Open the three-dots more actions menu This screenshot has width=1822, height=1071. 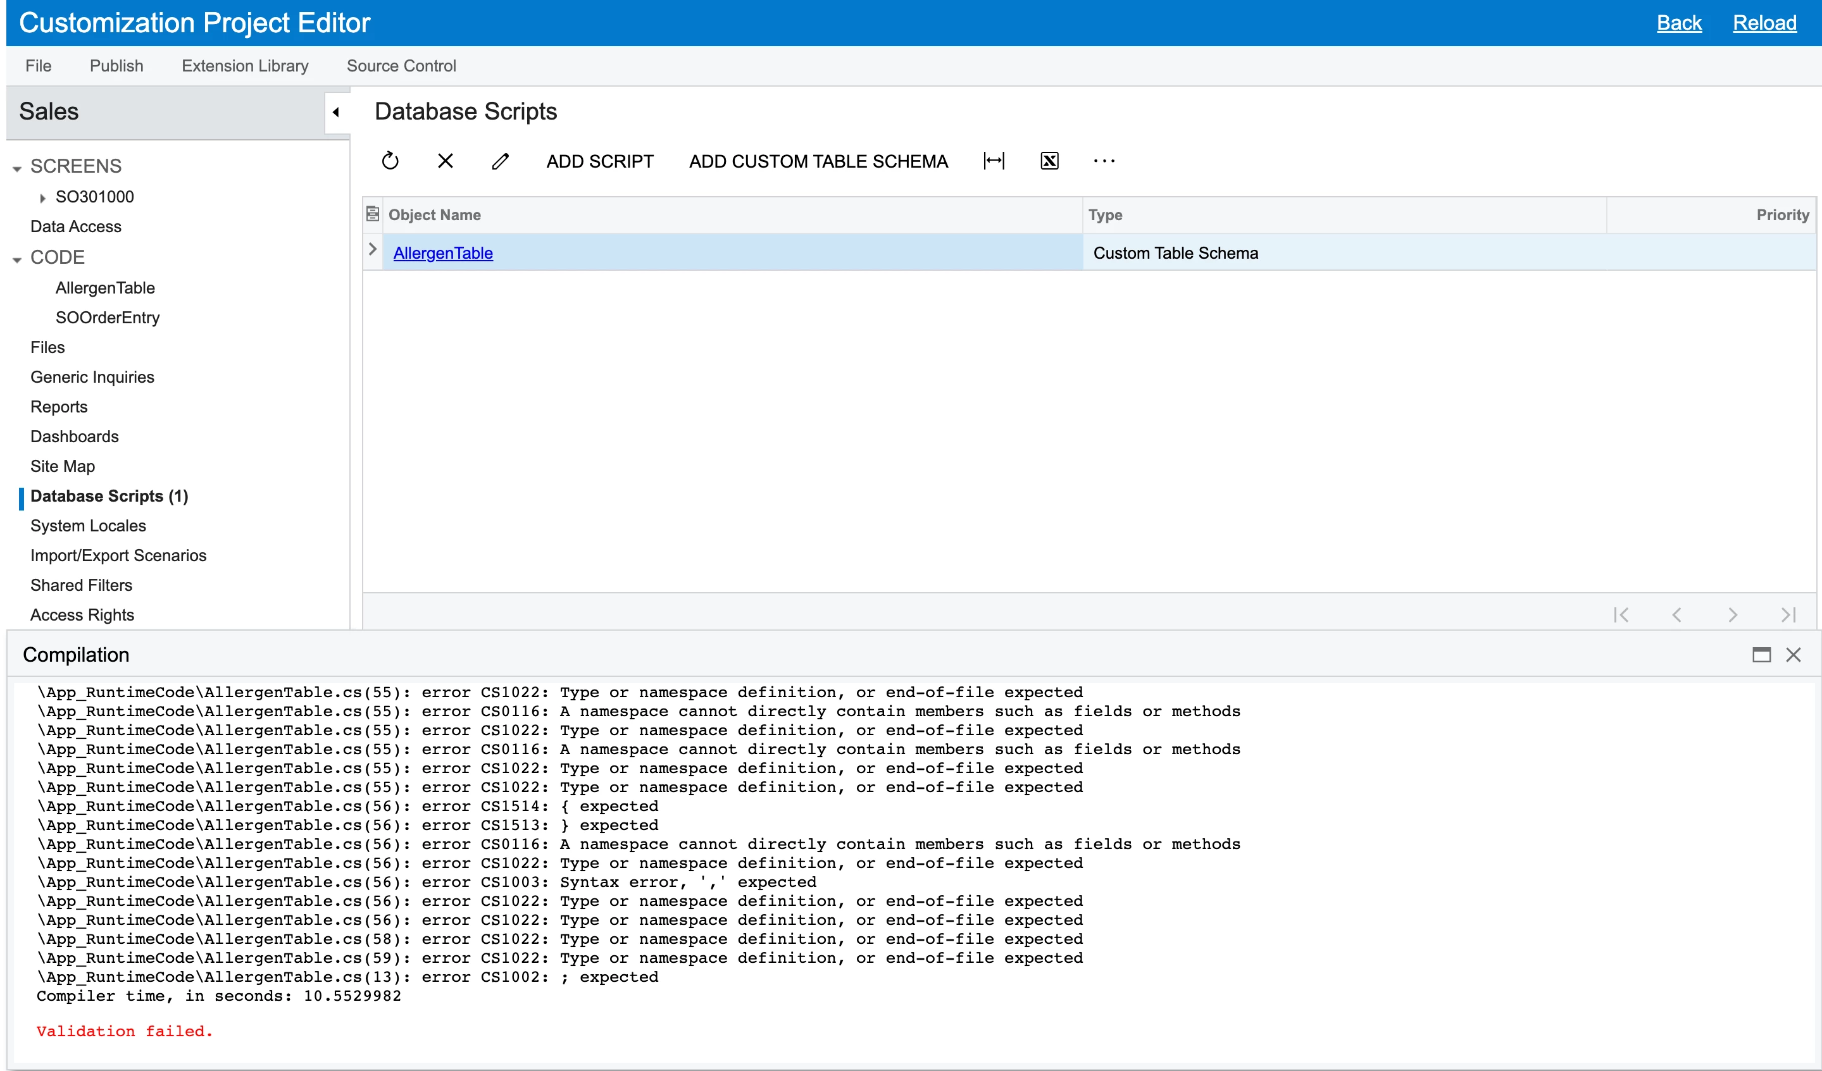tap(1104, 161)
